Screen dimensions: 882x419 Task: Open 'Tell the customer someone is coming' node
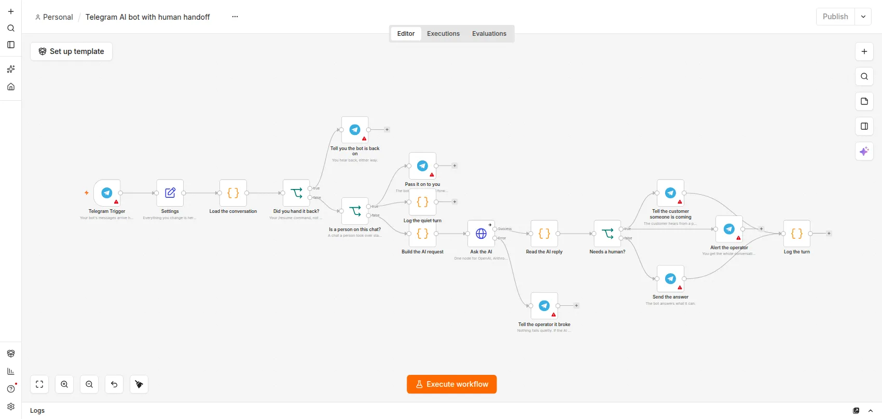tap(670, 193)
